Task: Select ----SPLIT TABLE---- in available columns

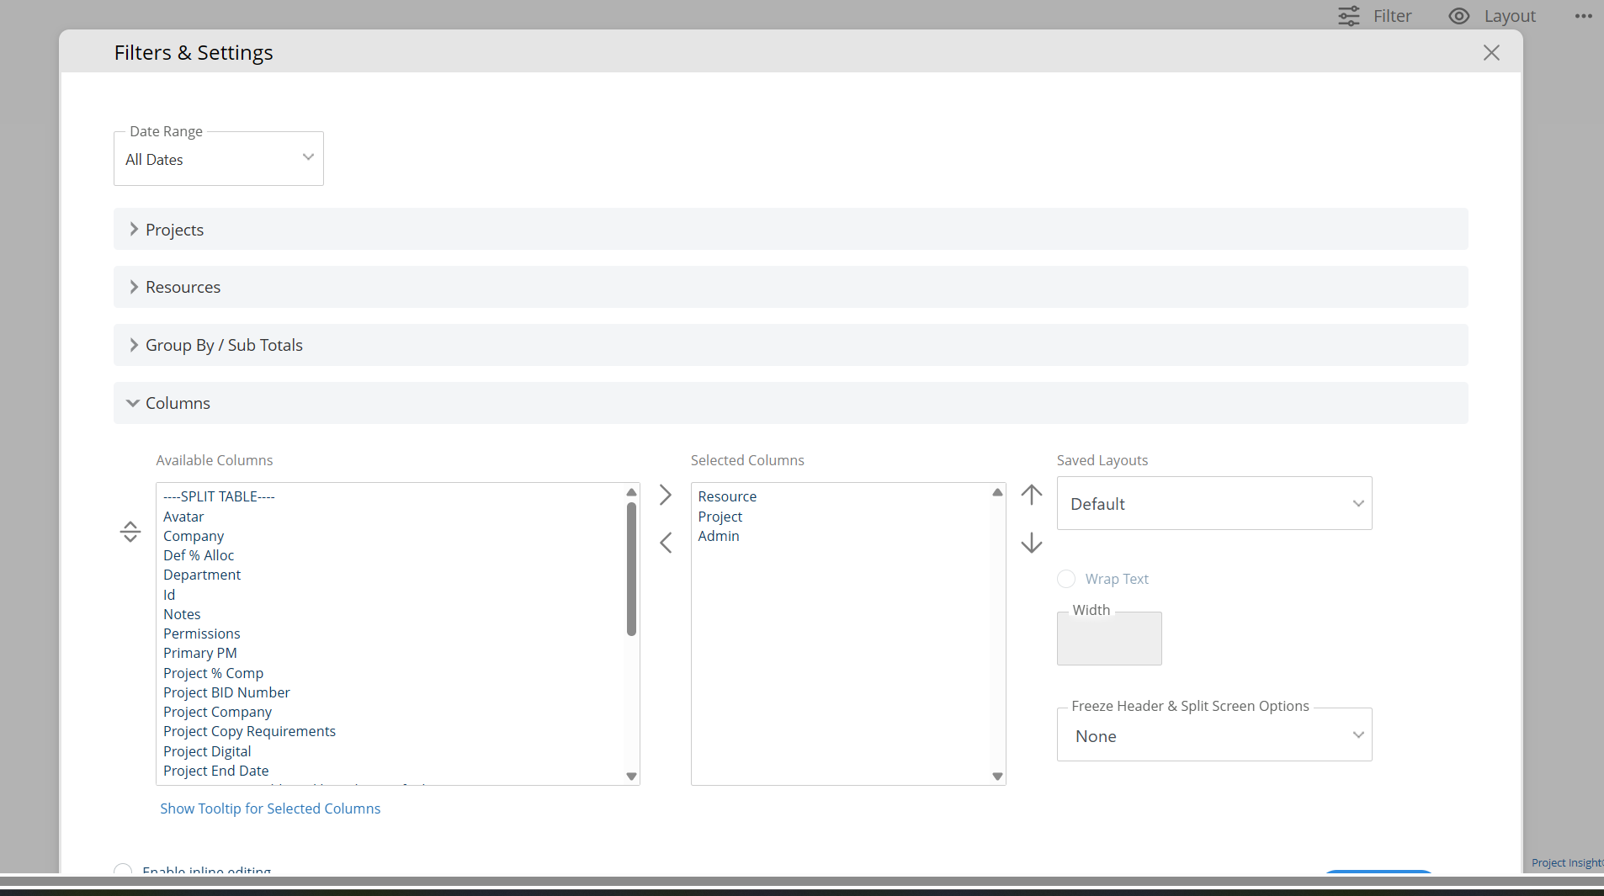Action: coord(219,496)
